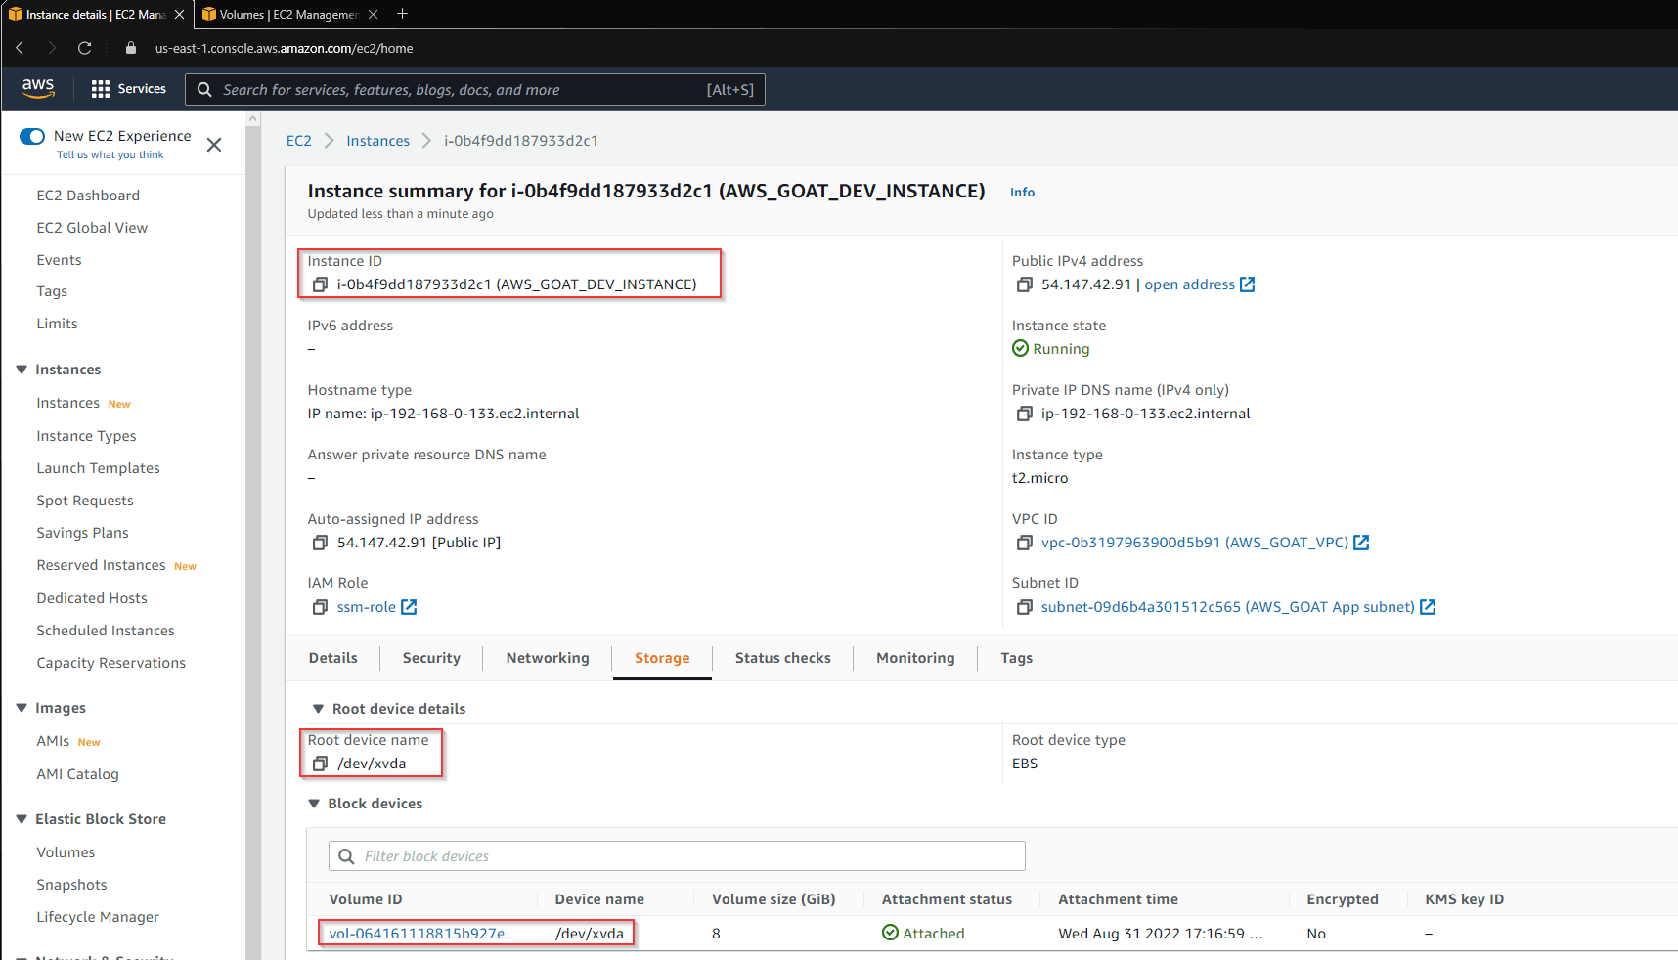Copy the Instance ID to clipboard
Image resolution: width=1678 pixels, height=960 pixels.
[x=319, y=284]
